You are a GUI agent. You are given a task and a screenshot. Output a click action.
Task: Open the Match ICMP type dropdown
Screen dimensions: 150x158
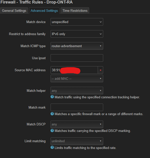[77, 46]
